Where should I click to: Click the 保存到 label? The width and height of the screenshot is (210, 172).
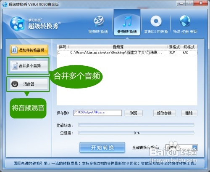(63, 113)
